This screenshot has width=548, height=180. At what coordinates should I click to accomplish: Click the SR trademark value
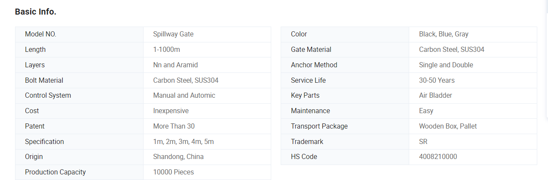pyautogui.click(x=423, y=142)
